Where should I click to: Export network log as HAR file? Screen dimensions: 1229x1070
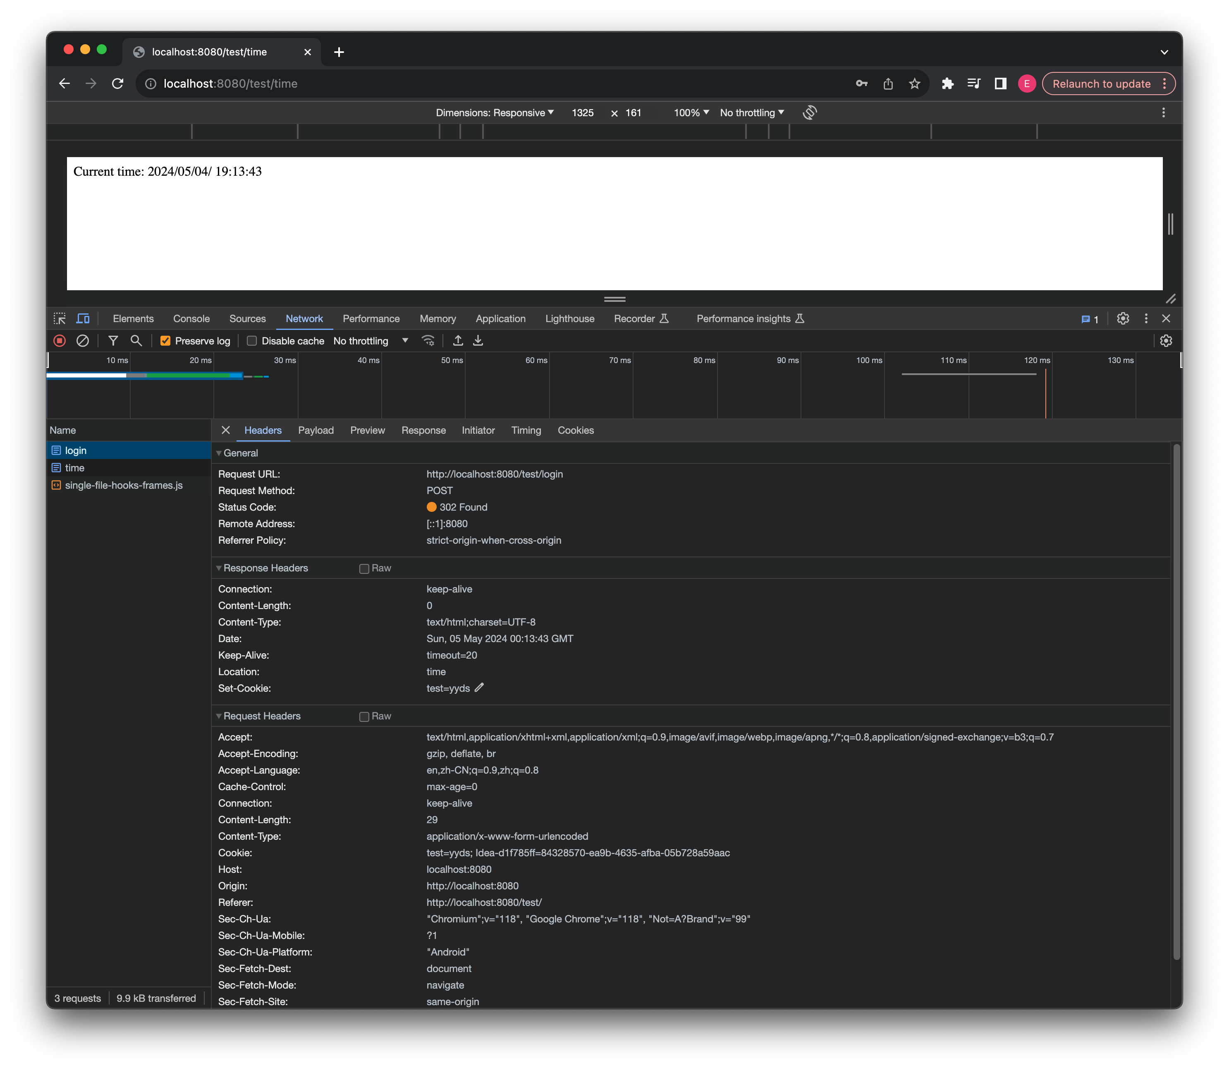pos(478,340)
